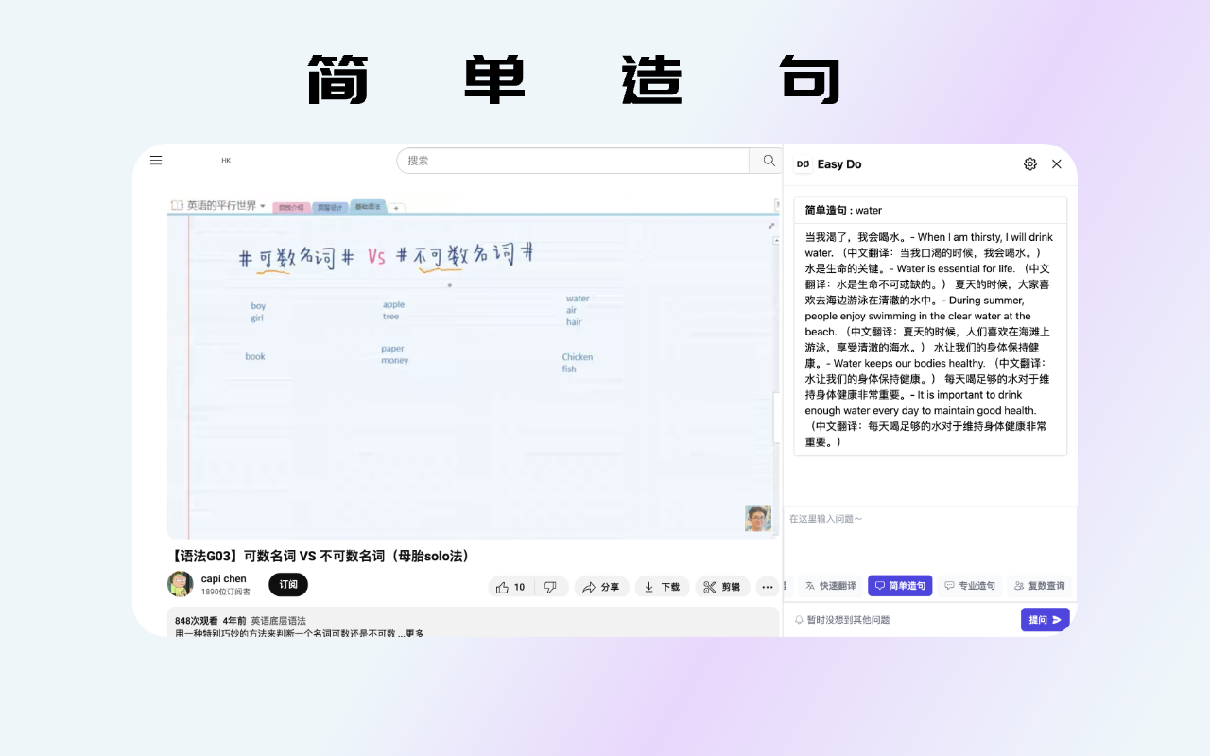The height and width of the screenshot is (756, 1210).
Task: Focus the 在这里输入问题 text area
Action: click(930, 539)
